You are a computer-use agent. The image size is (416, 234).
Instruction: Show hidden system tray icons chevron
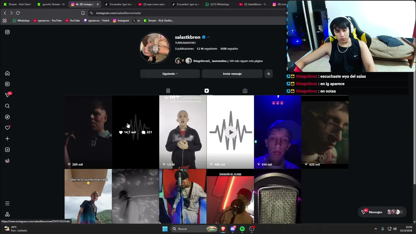point(376,229)
